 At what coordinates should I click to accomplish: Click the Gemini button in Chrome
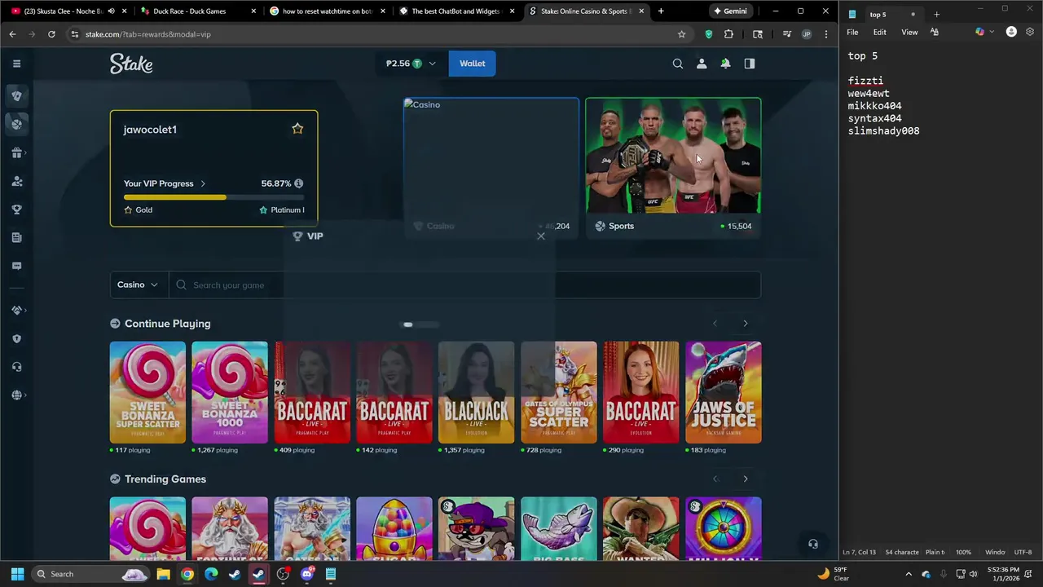(x=730, y=11)
